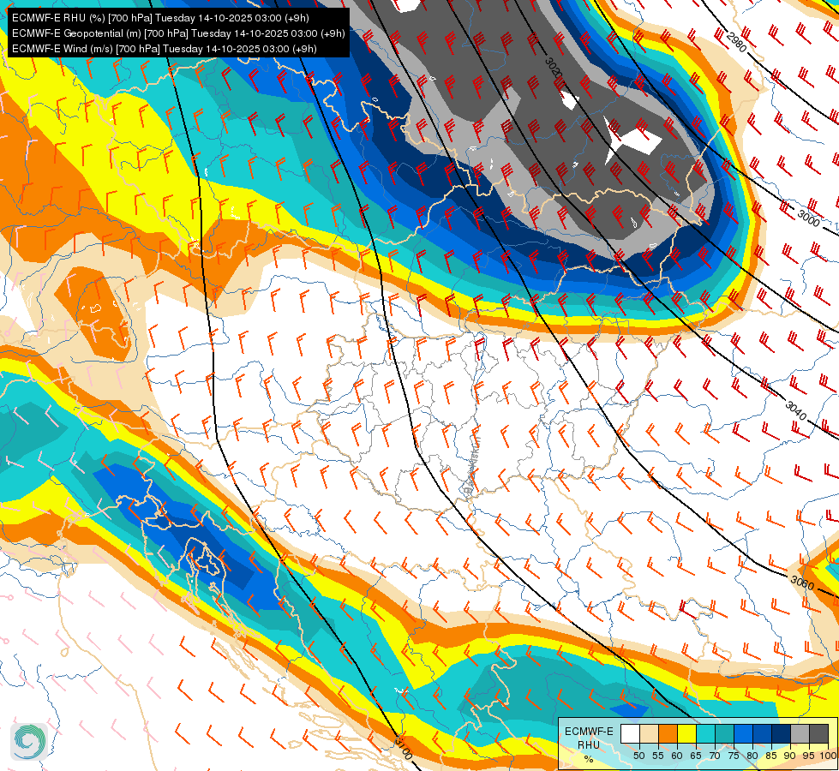Viewport: 839px width, 771px height.
Task: Click the legend tick value 85
Action: pyautogui.click(x=771, y=756)
